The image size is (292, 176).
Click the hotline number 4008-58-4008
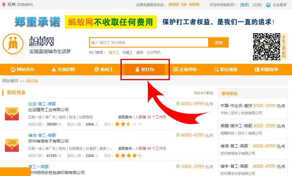click(184, 5)
